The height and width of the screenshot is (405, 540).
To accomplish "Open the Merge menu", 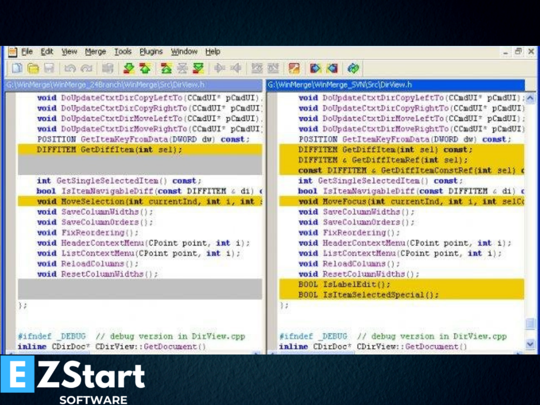I will [x=95, y=52].
